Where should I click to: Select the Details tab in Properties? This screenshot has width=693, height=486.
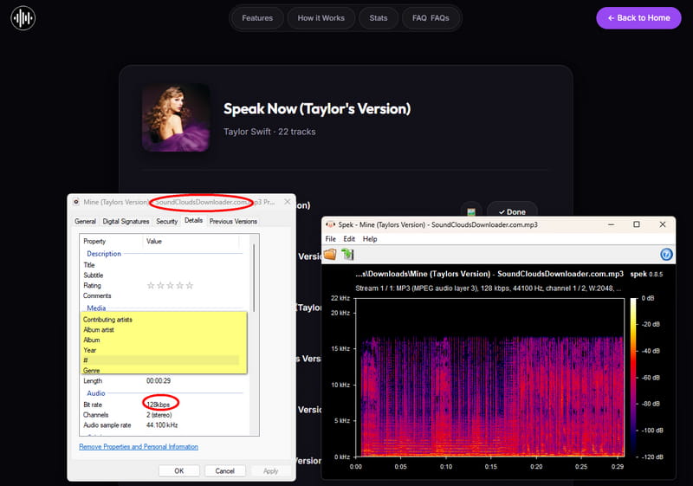[193, 220]
